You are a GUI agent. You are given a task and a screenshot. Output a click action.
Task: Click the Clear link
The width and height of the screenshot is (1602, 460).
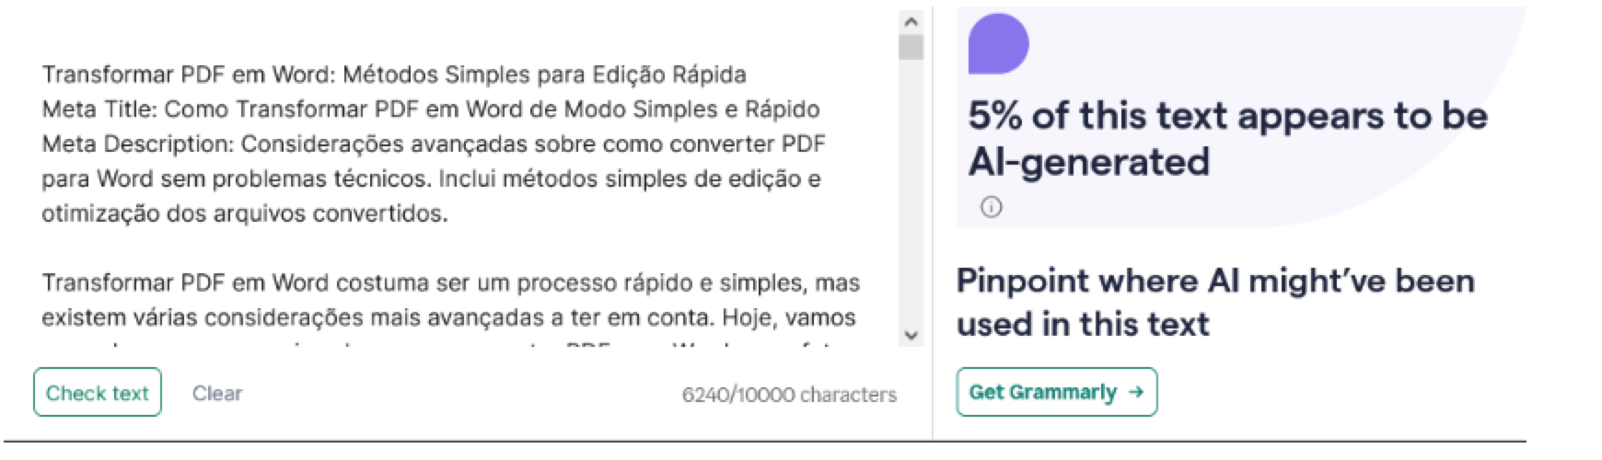[x=217, y=393]
